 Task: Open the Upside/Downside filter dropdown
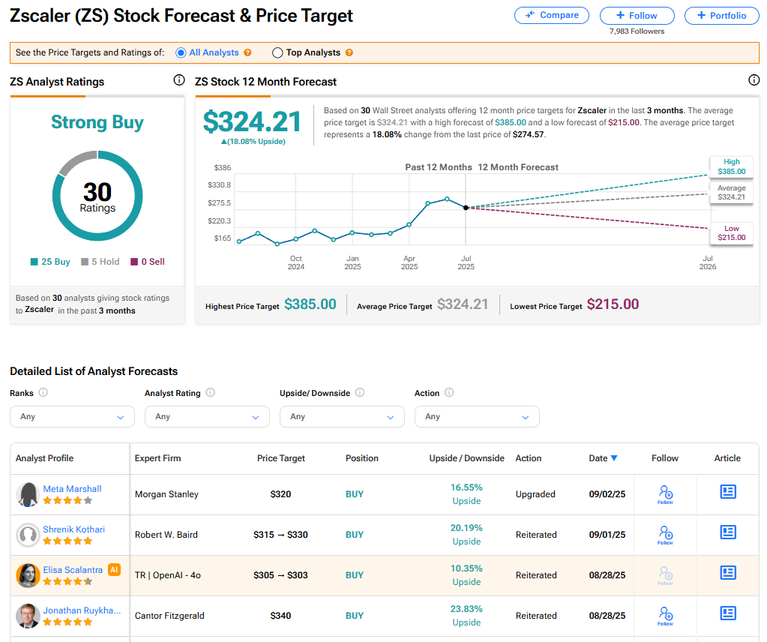pos(342,416)
